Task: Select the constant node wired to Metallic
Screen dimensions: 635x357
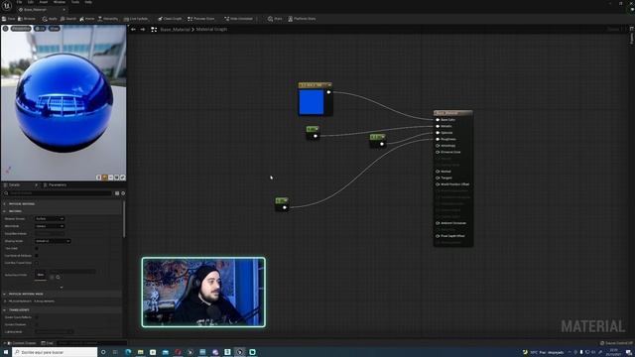Action: point(313,133)
